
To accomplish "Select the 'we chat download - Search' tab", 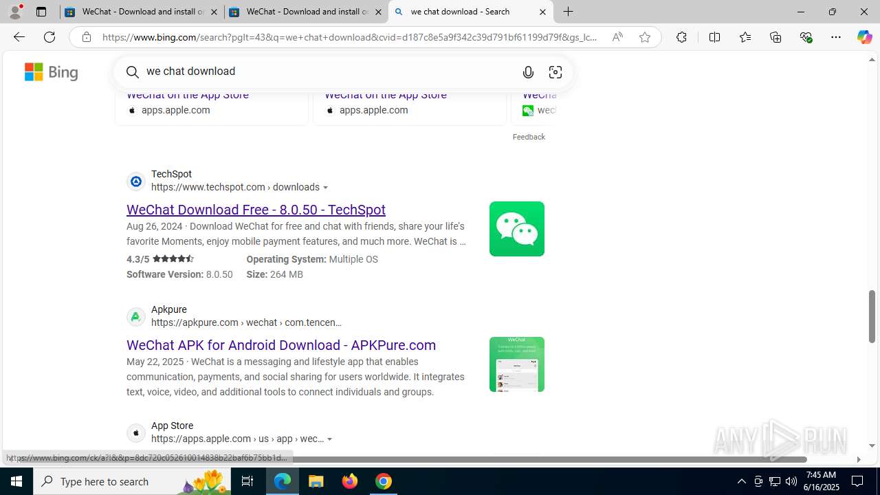I will 470,12.
